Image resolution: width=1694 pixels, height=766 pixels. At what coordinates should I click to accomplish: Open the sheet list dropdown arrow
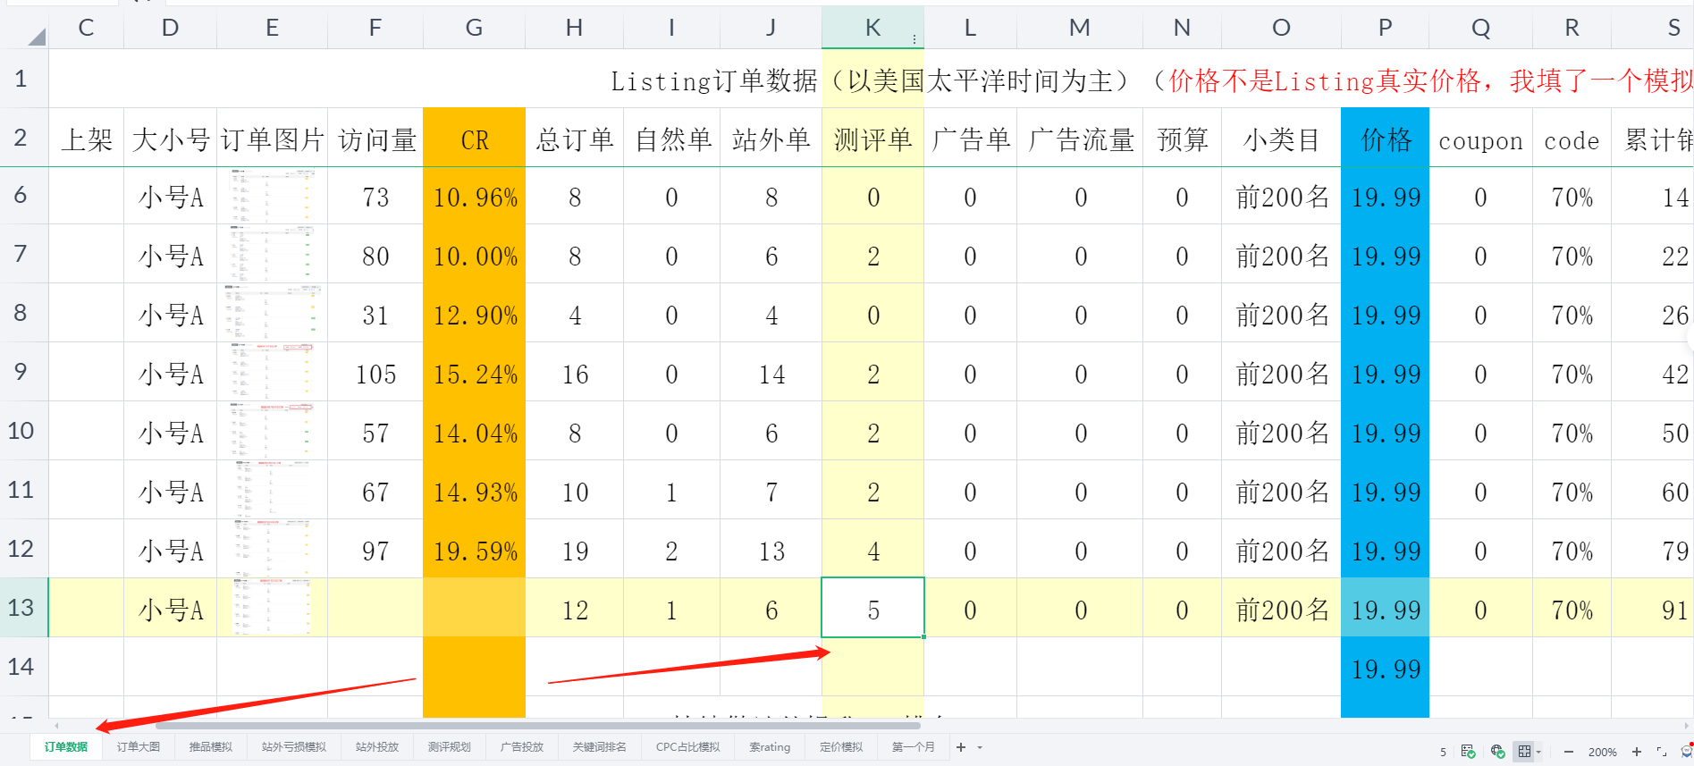pyautogui.click(x=980, y=747)
